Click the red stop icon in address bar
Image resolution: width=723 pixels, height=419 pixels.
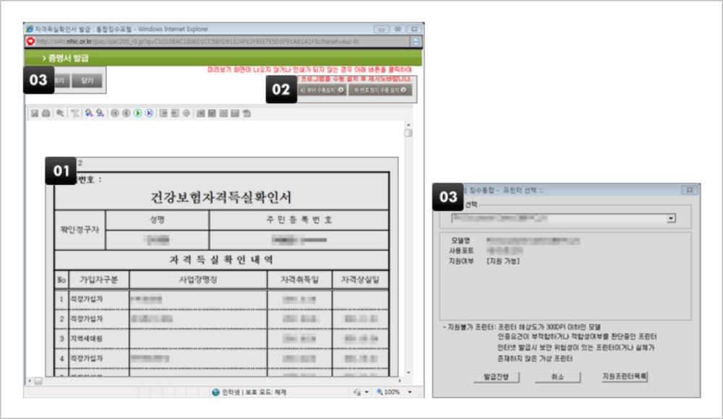(30, 41)
